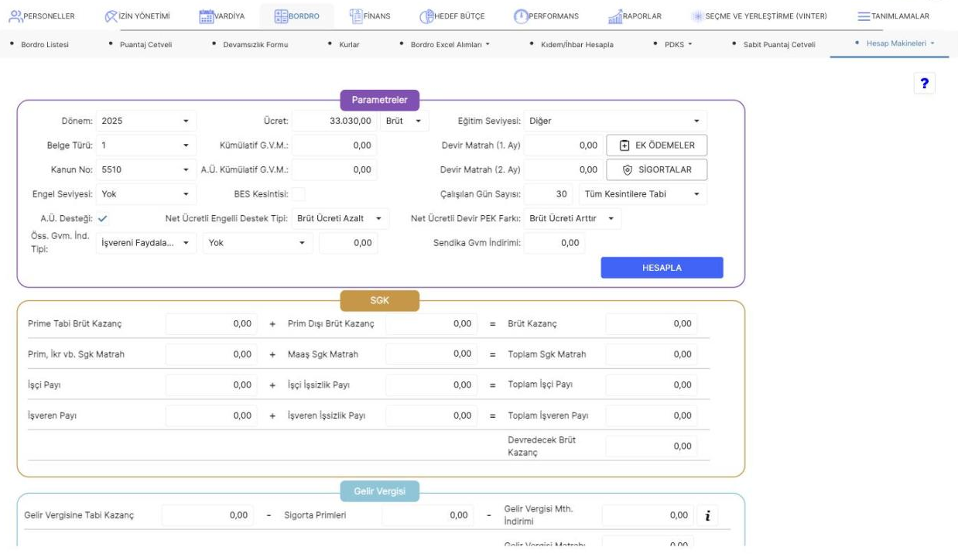Click the Raporlar chart icon
The image size is (958, 554).
coord(617,16)
